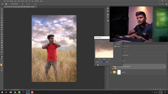Click the Color Fill 1 yellow layer thumbnail

(x=114, y=72)
